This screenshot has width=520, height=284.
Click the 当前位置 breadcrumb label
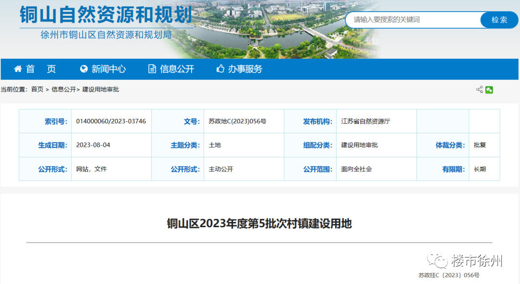coord(14,90)
